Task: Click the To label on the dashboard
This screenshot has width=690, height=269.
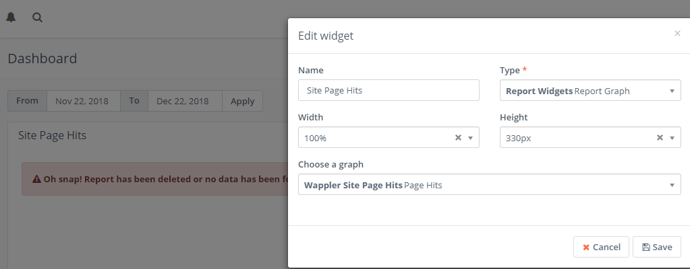Action: [134, 101]
